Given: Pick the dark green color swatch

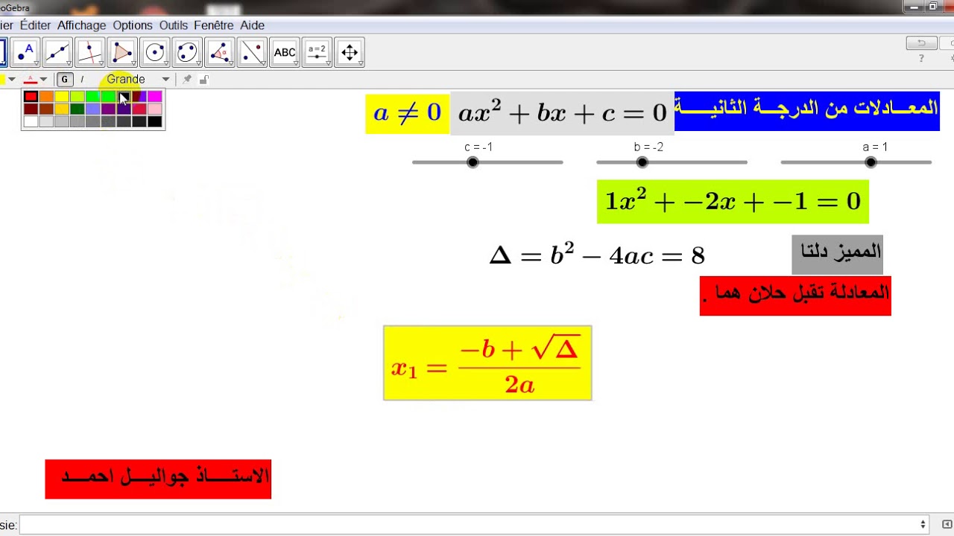Looking at the screenshot, I should tap(78, 109).
